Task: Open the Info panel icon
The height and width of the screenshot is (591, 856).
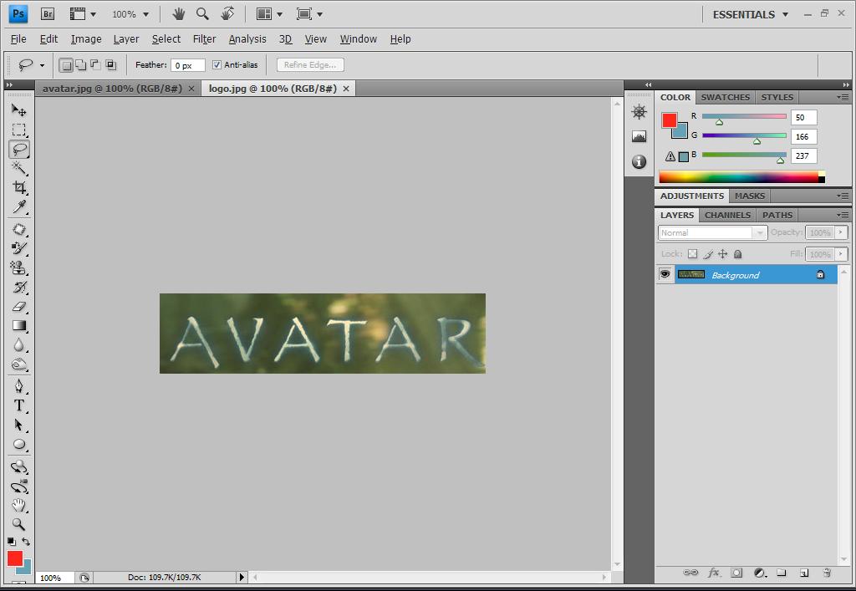Action: coord(639,161)
